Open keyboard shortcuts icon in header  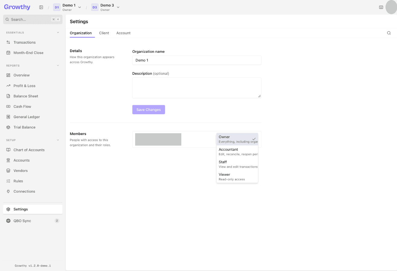pyautogui.click(x=381, y=7)
